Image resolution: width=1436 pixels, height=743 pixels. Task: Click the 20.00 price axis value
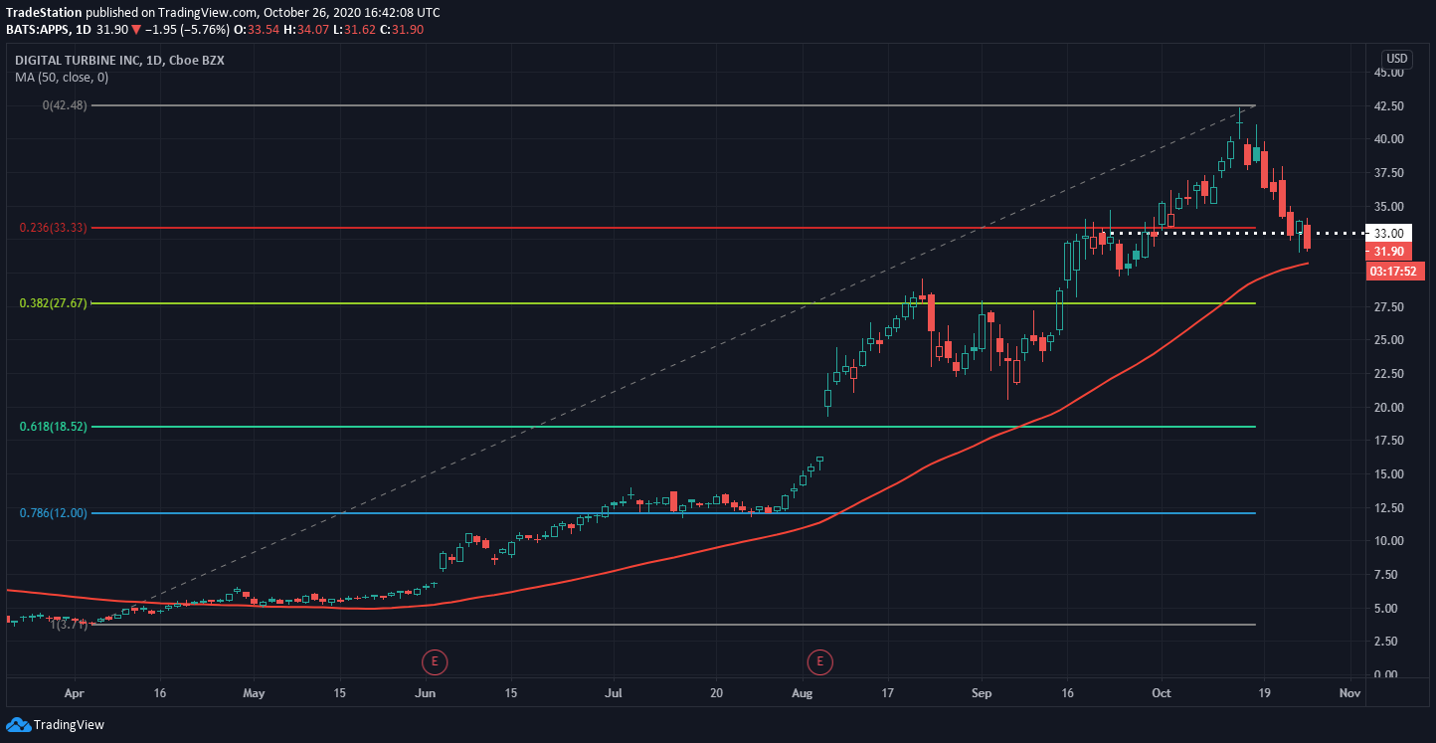[1388, 407]
